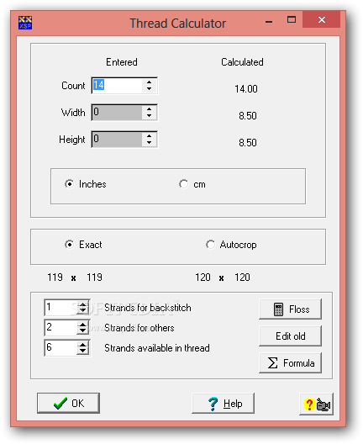Click the Edit old button
Screen dimensions: 363x444
[x=290, y=336]
